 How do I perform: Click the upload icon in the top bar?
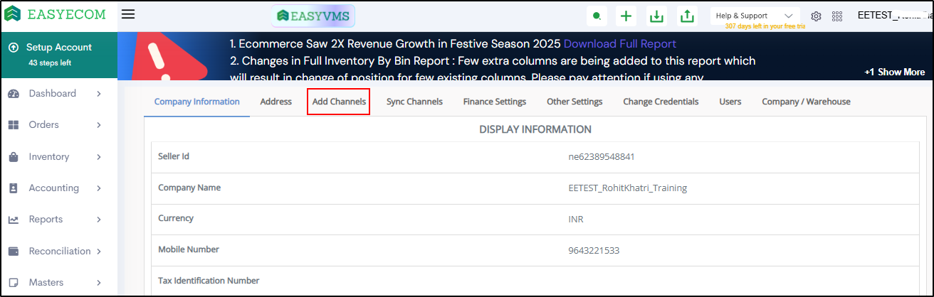pyautogui.click(x=687, y=16)
